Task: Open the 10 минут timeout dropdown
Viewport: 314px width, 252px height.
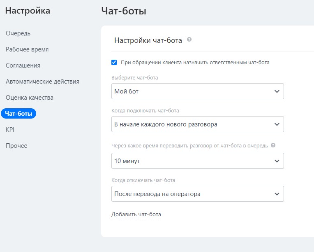Action: [197, 161]
